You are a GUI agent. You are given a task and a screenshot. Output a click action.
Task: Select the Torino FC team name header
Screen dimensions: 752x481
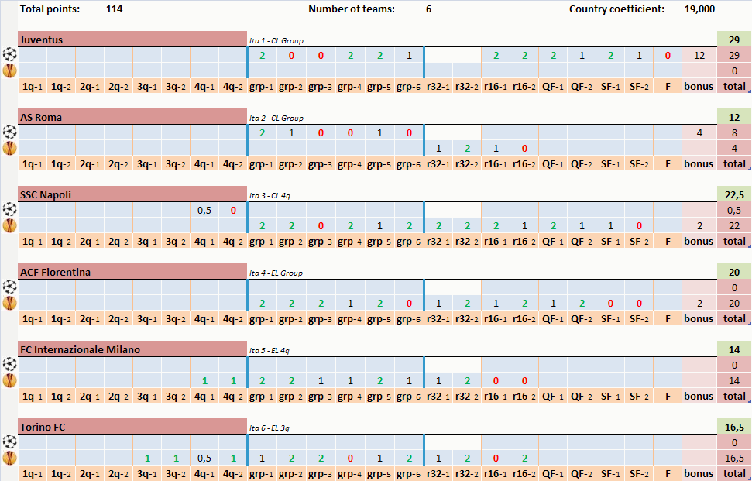[x=132, y=426]
